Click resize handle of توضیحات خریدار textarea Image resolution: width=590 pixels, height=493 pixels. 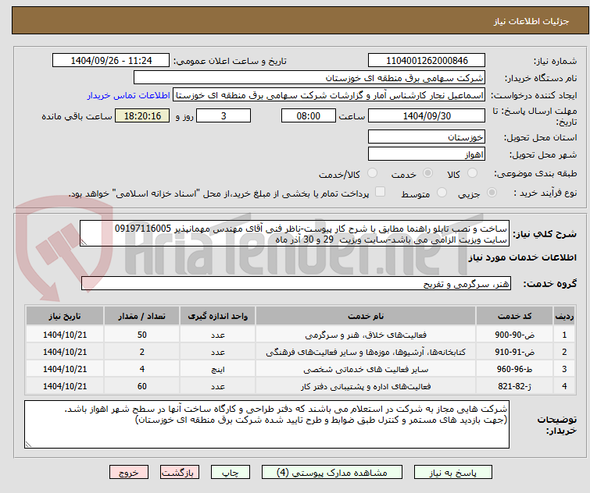click(28, 445)
